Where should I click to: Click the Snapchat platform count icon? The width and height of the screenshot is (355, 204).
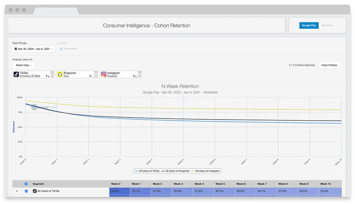tap(91, 76)
